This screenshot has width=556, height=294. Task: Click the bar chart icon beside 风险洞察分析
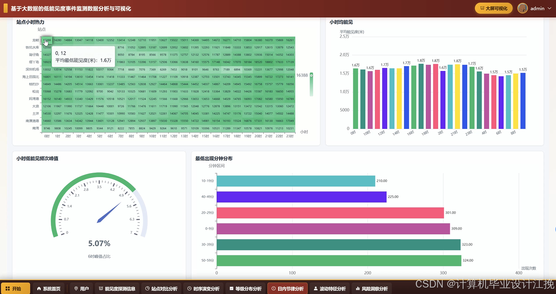tap(358, 289)
